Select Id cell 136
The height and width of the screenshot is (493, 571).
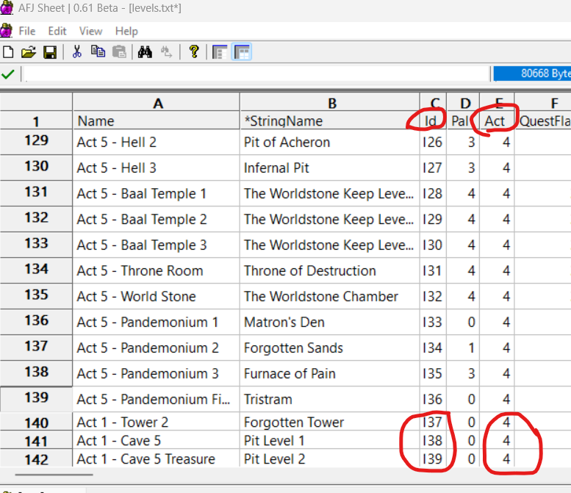(x=433, y=400)
